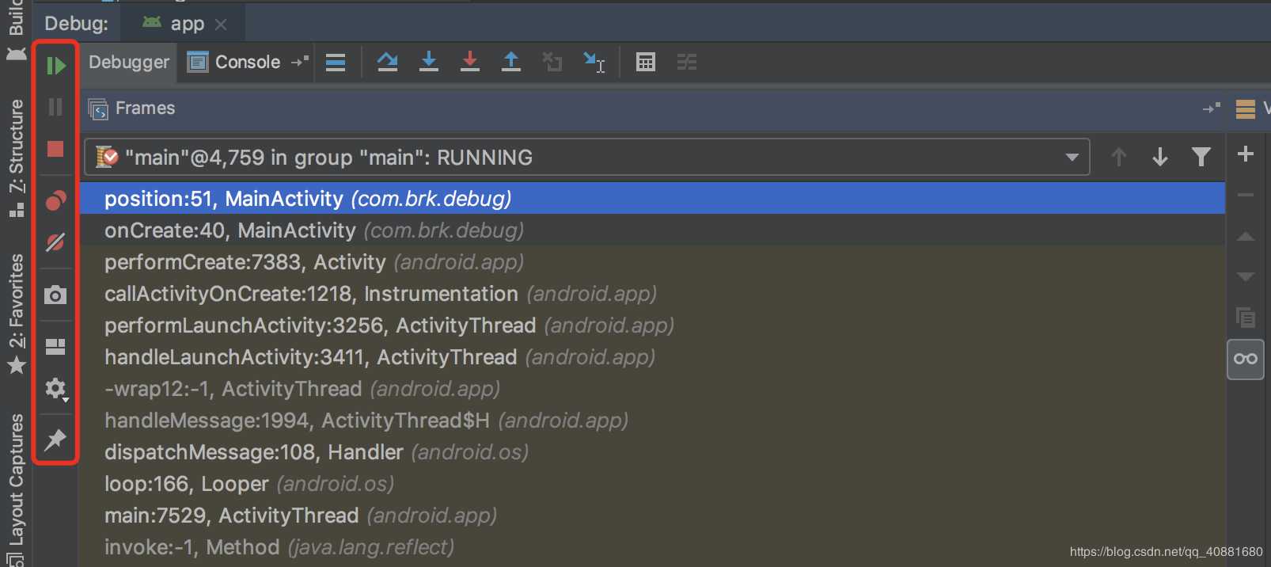The image size is (1271, 567).
Task: Stop the debug session
Action: pyautogui.click(x=55, y=149)
